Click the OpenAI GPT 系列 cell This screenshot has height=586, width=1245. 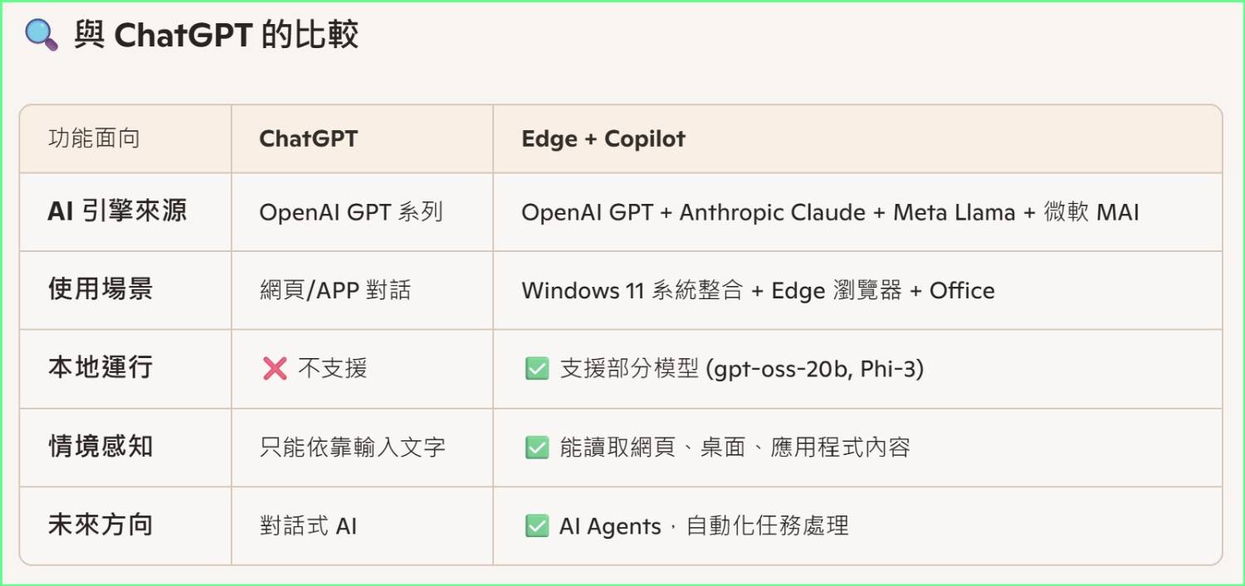click(x=350, y=212)
